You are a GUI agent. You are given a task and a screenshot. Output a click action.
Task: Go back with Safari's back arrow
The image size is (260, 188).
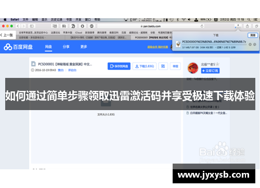pos(18,26)
